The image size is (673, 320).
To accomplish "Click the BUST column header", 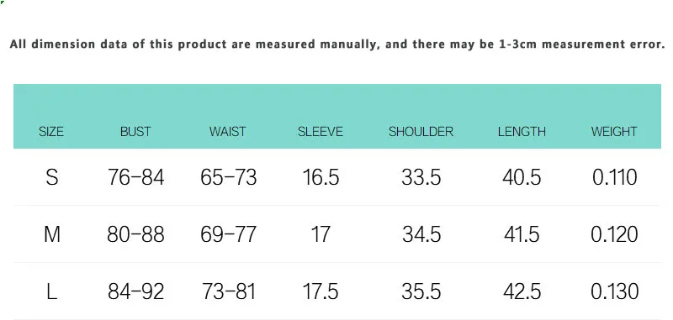I will click(x=135, y=132).
